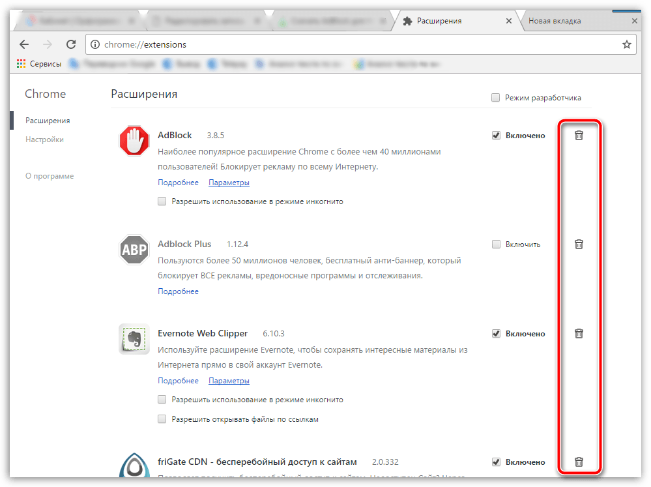The height and width of the screenshot is (487, 651).
Task: Click the friGate CDN logo
Action: coord(134,465)
